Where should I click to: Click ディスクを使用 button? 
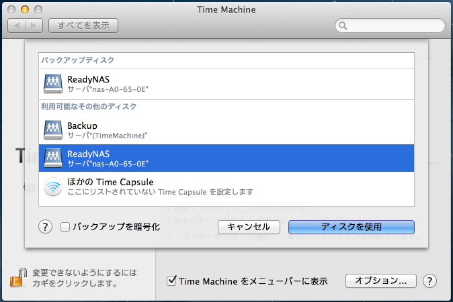click(351, 227)
